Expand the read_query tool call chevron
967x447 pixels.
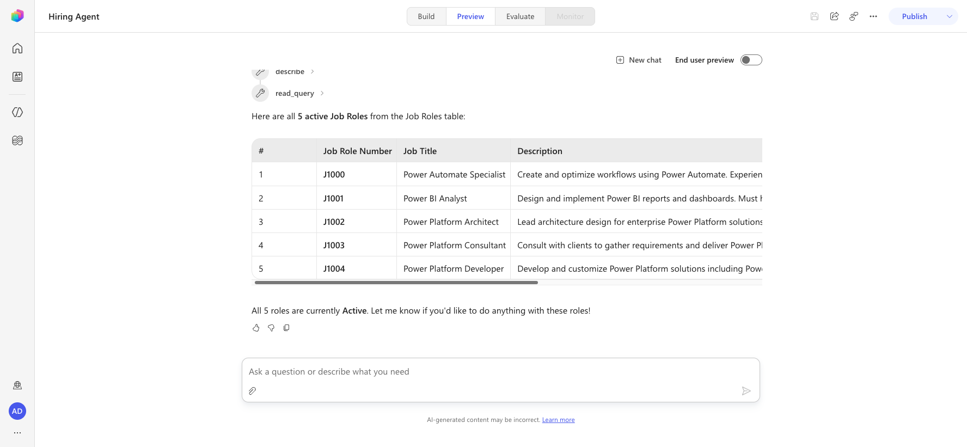322,93
